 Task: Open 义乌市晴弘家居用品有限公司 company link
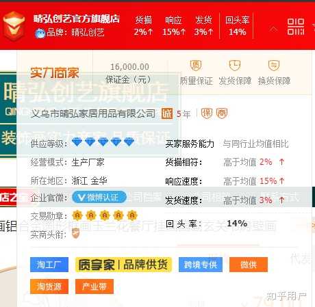point(93,114)
